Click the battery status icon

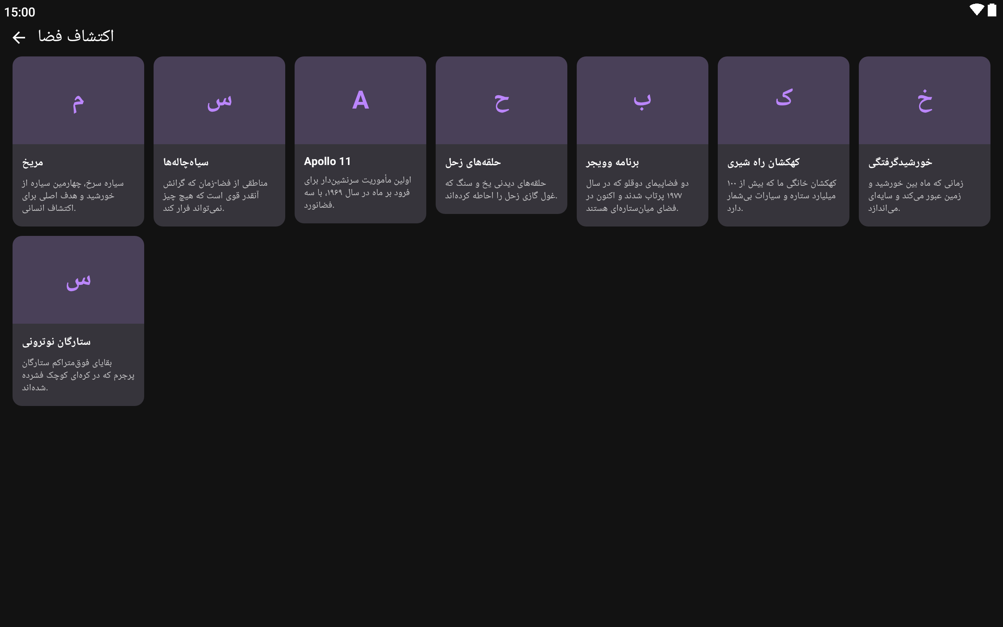[x=992, y=10]
